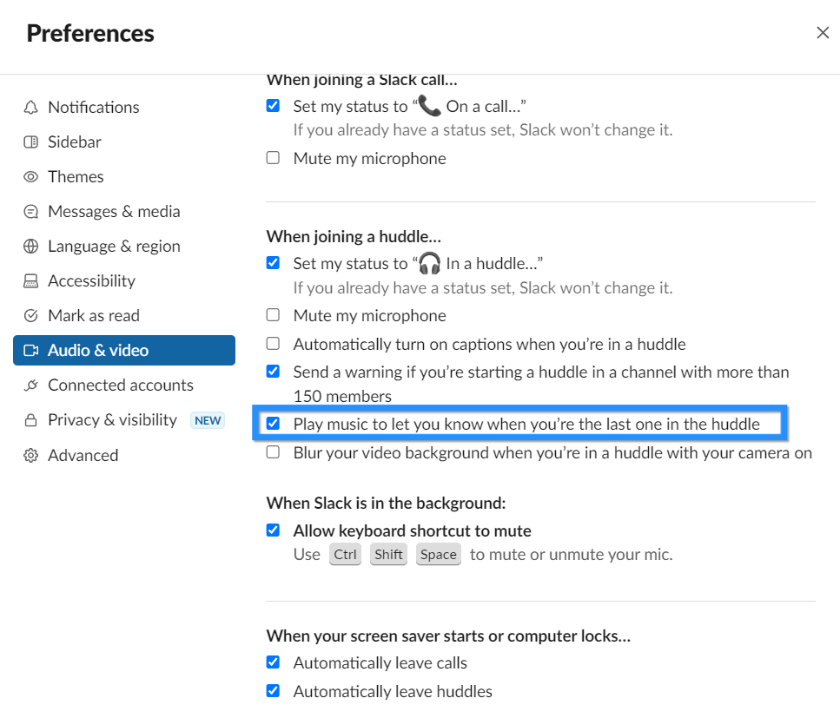Viewport: 840px width, 718px height.
Task: Open the Connected accounts section
Action: [x=120, y=385]
